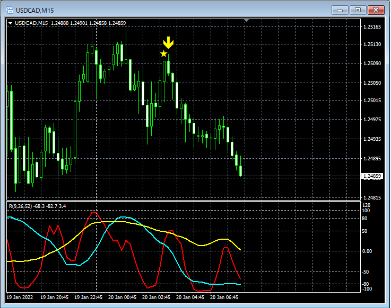Click the indicator scale value 0.00
This screenshot has height=308, width=391.
pos(367,251)
